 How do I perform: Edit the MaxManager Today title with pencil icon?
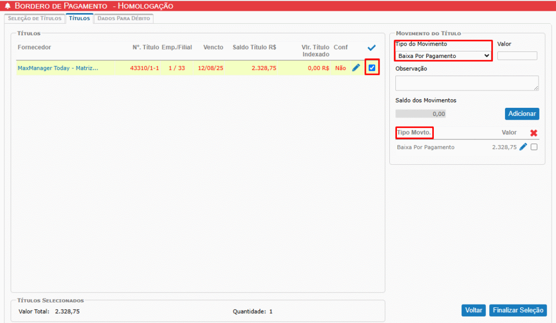tap(356, 68)
